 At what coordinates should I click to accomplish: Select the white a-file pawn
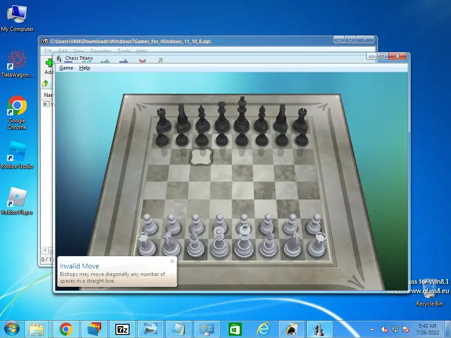tap(150, 224)
